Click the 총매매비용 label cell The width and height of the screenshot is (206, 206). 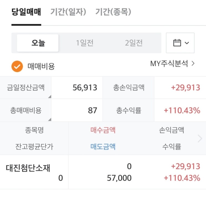pos(26,110)
